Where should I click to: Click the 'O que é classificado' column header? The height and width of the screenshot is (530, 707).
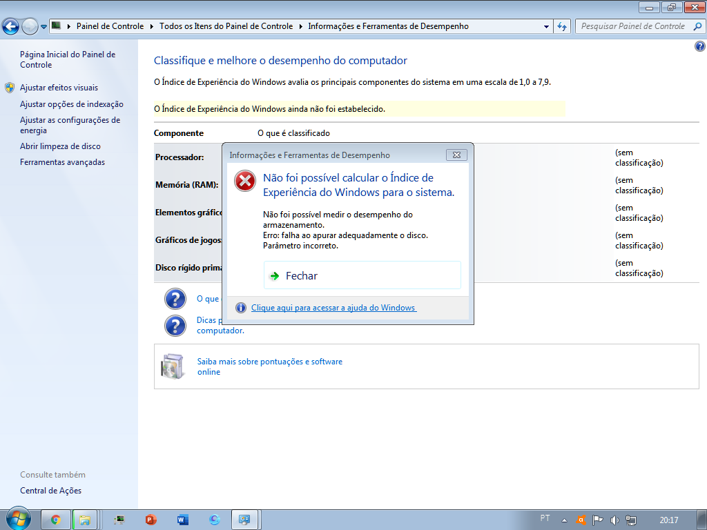(x=293, y=133)
